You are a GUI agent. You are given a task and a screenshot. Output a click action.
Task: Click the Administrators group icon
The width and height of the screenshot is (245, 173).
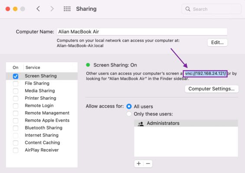(140, 124)
